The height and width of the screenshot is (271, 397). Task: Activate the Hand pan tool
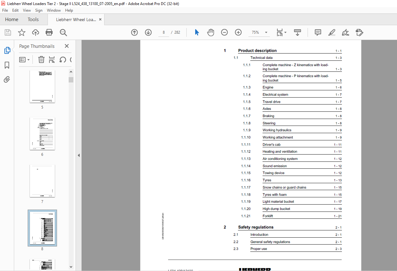click(211, 32)
